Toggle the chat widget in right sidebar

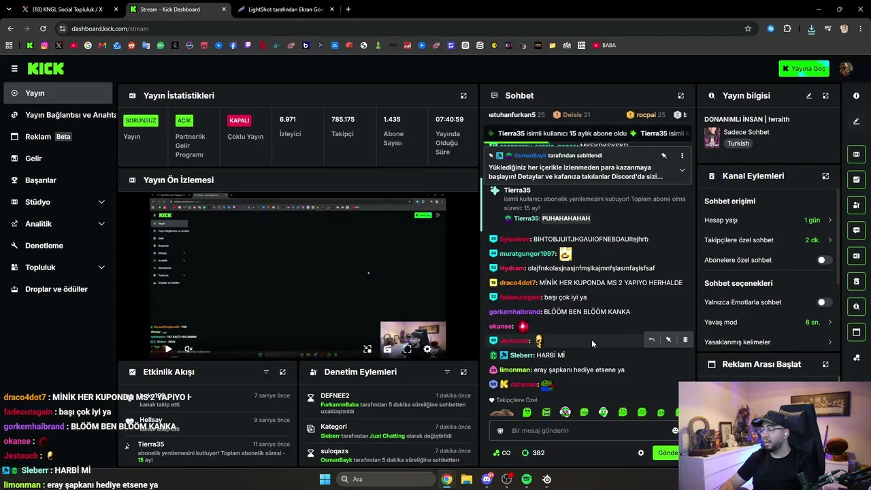(x=856, y=230)
